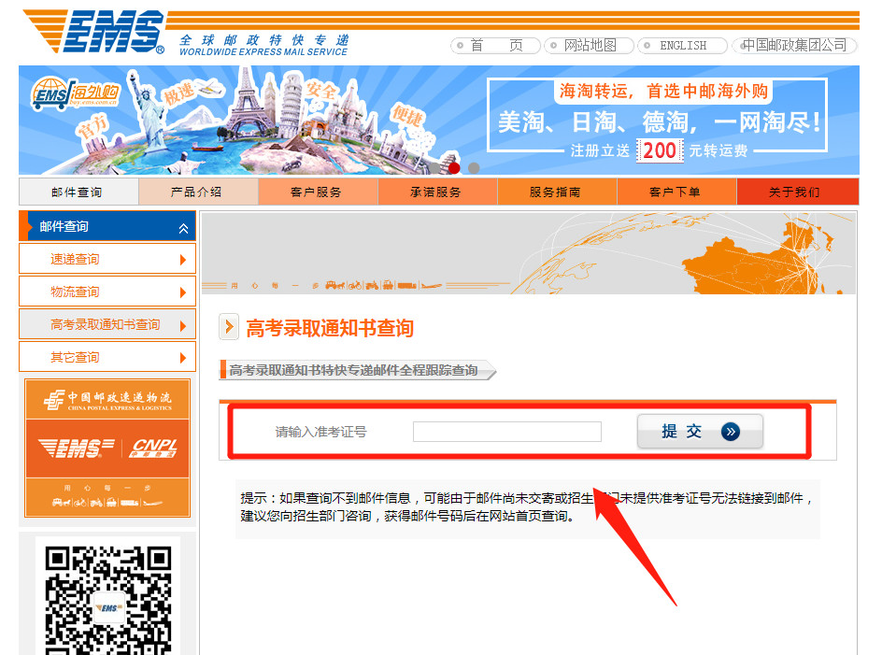Click the orange EMS logo in sidebar
Screen dimensions: 882x655
pos(76,448)
